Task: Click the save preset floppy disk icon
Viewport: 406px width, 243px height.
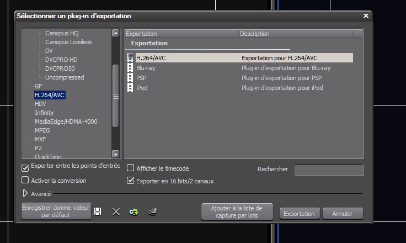Action: pos(98,212)
